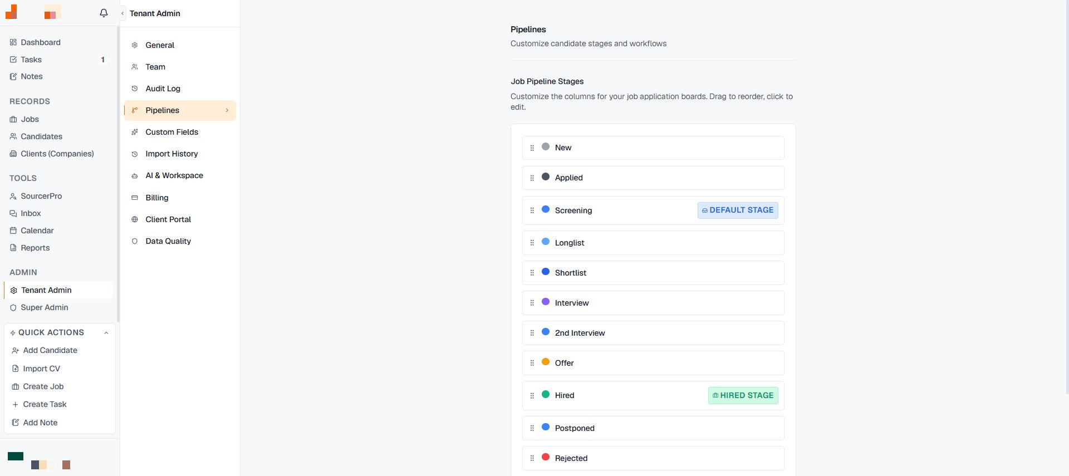Click drag handle of Screening stage

tap(532, 210)
